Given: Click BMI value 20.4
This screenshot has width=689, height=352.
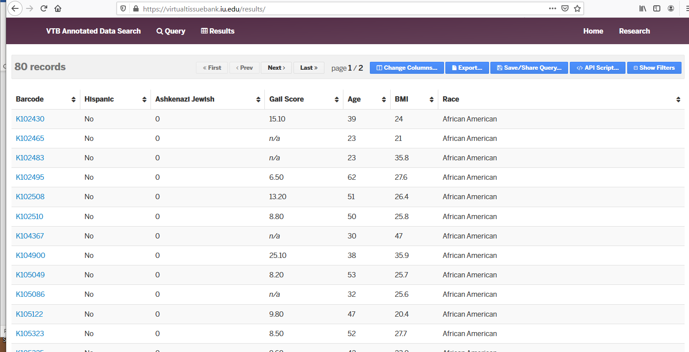Looking at the screenshot, I should [x=402, y=314].
